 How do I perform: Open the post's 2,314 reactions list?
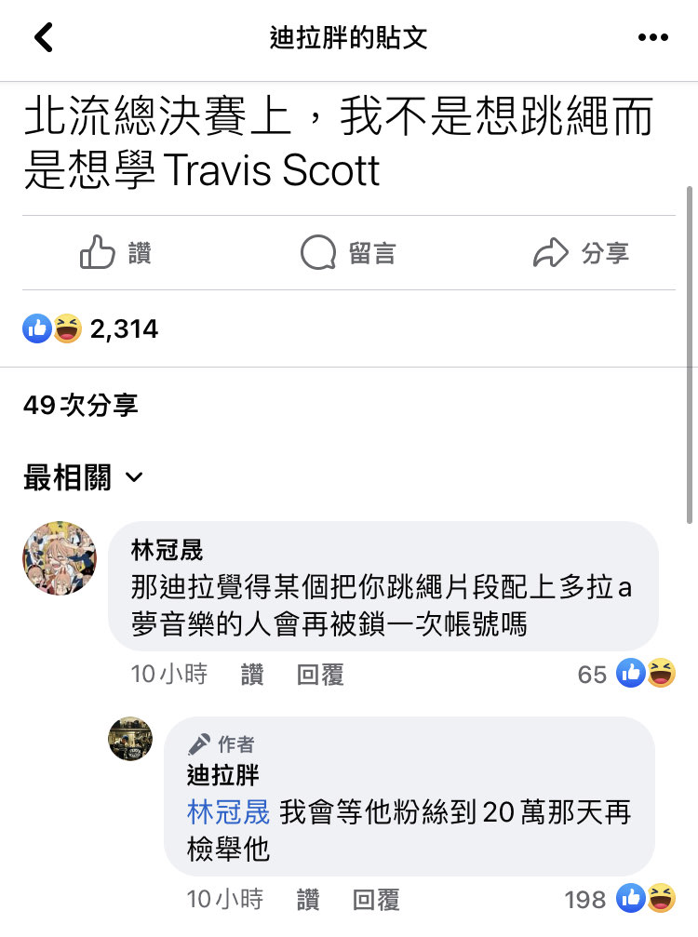click(x=90, y=328)
